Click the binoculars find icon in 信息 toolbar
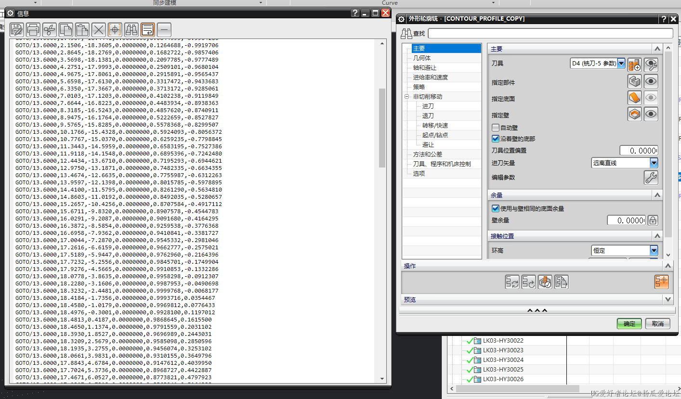681x399 pixels. 131,29
